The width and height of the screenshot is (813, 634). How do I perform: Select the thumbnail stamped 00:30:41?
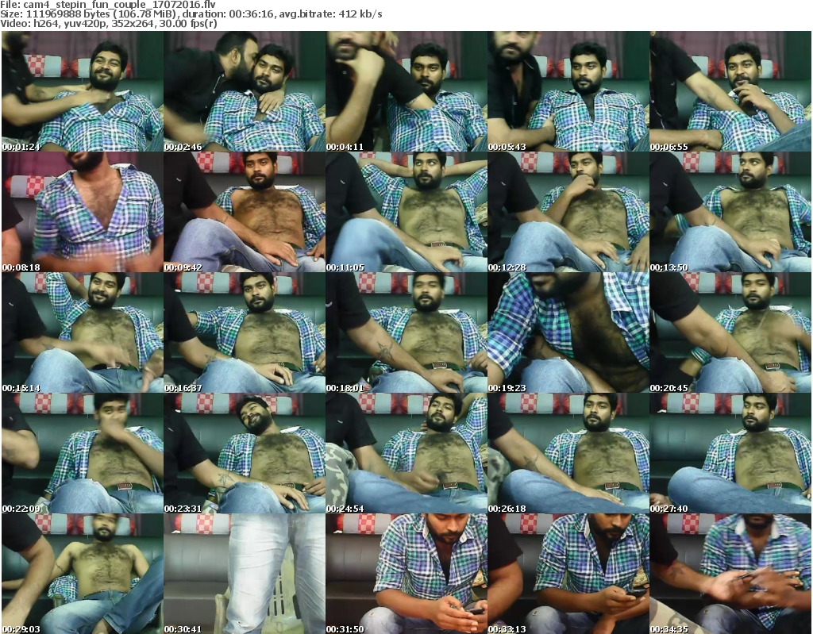245,574
